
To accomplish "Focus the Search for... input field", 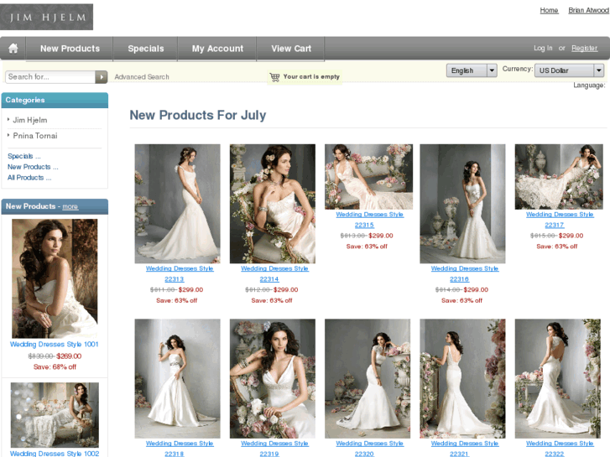I will pyautogui.click(x=50, y=77).
